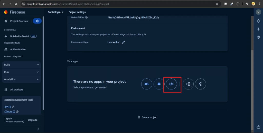Select the iOS+ platform icon

pos(147,84)
